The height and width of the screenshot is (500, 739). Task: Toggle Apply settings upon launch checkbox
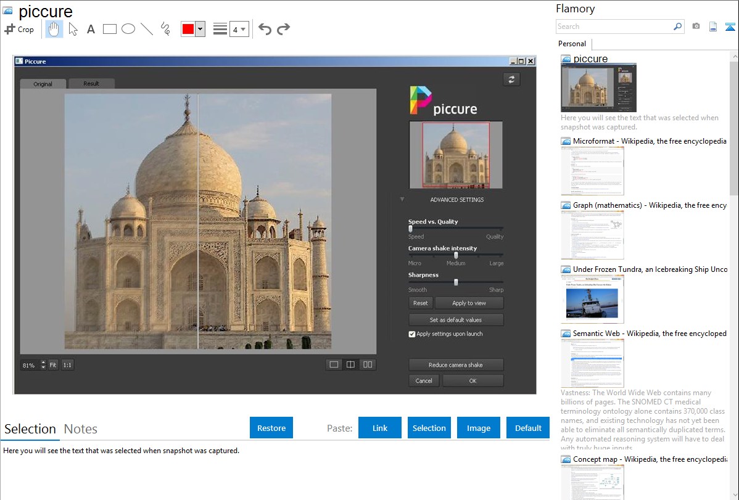(x=412, y=334)
